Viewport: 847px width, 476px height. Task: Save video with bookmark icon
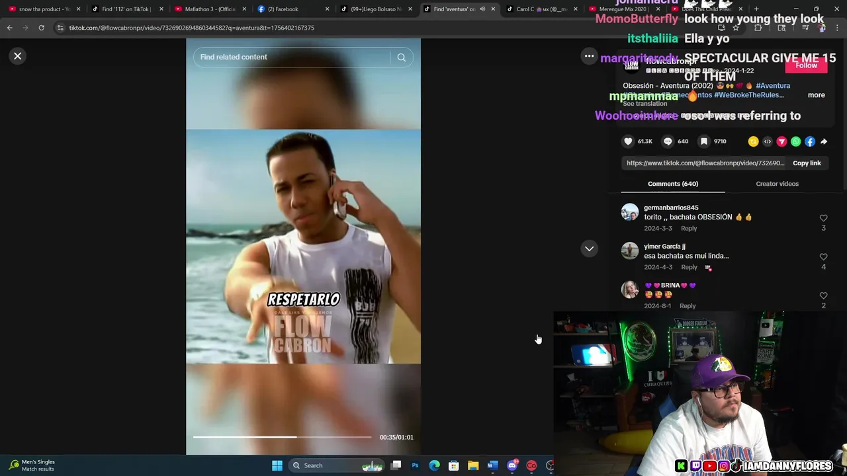coord(704,141)
